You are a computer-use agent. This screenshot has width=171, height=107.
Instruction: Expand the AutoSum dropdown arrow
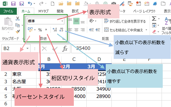click(x=159, y=19)
